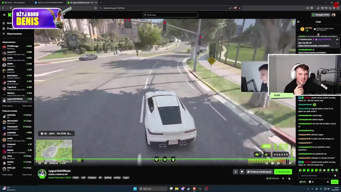Select the Polish tag
341x192 pixels.
(76, 178)
